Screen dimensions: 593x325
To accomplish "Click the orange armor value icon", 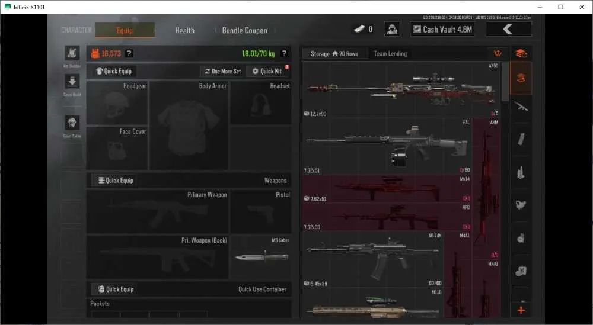I will (95, 54).
